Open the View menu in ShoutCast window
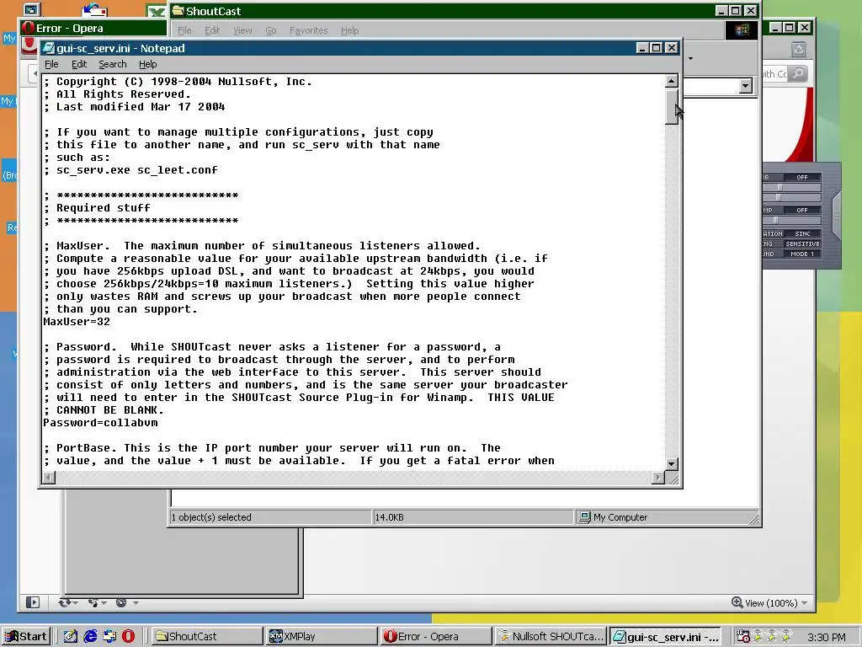The image size is (862, 647). (x=242, y=30)
